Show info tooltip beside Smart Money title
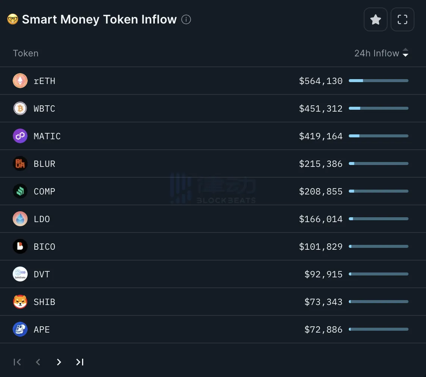426x377 pixels. (x=186, y=19)
